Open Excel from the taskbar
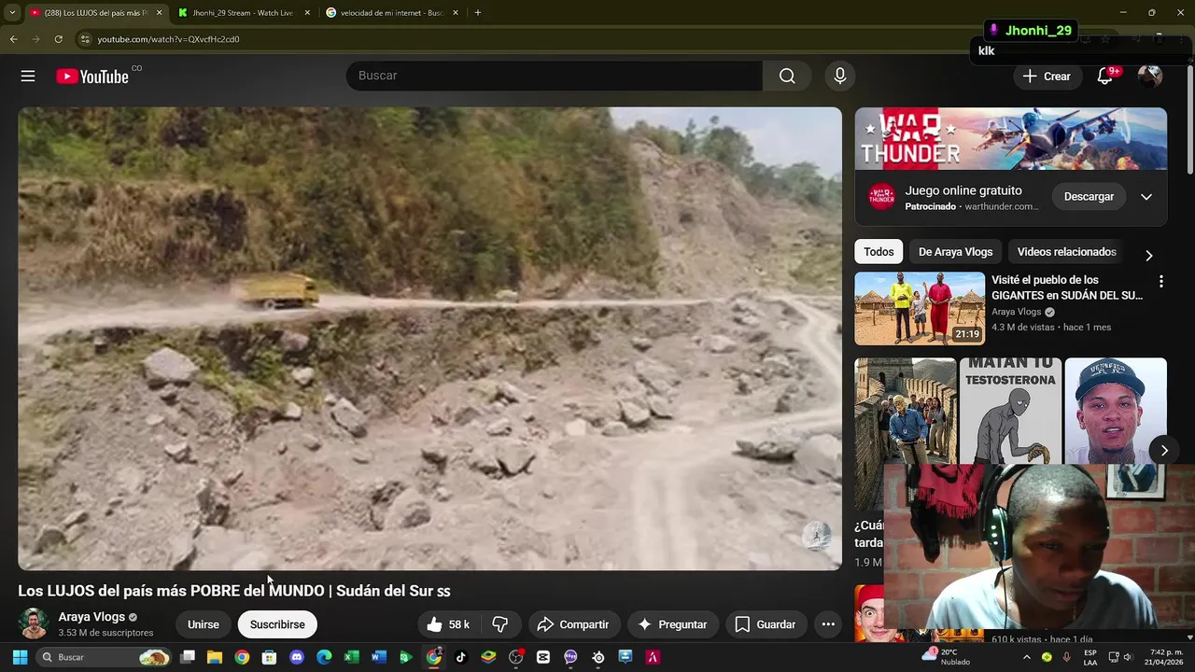This screenshot has width=1195, height=672. [351, 657]
